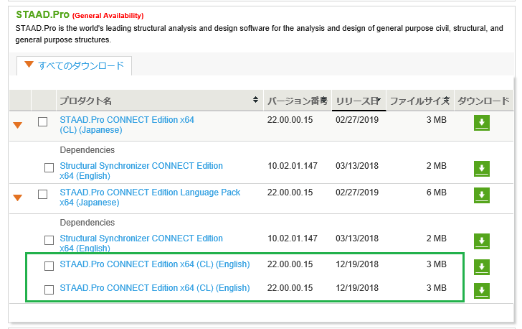Download the Language Pack x64 (Japanese)
The image size is (522, 329).
(x=481, y=195)
